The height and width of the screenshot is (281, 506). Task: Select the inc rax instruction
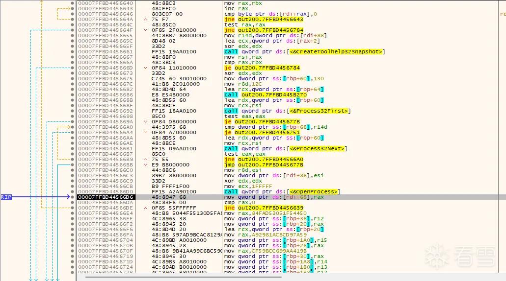236,9
